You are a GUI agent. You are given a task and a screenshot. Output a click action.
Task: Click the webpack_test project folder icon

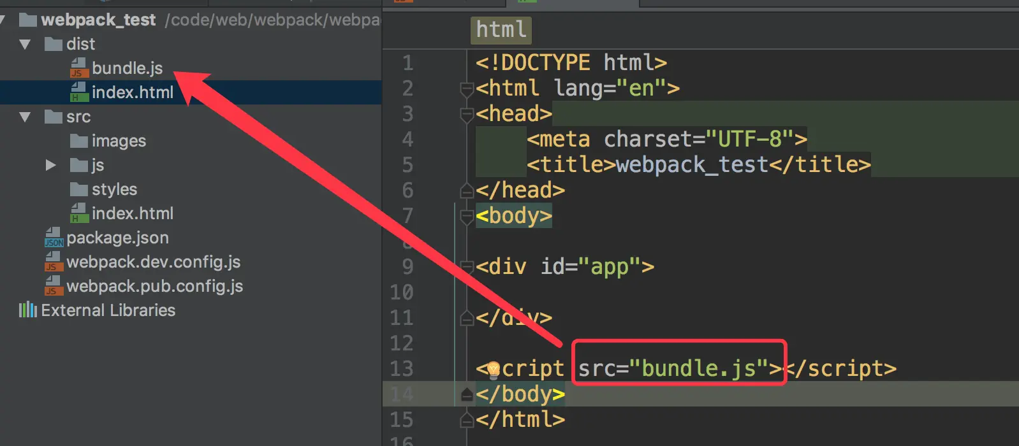(x=28, y=20)
